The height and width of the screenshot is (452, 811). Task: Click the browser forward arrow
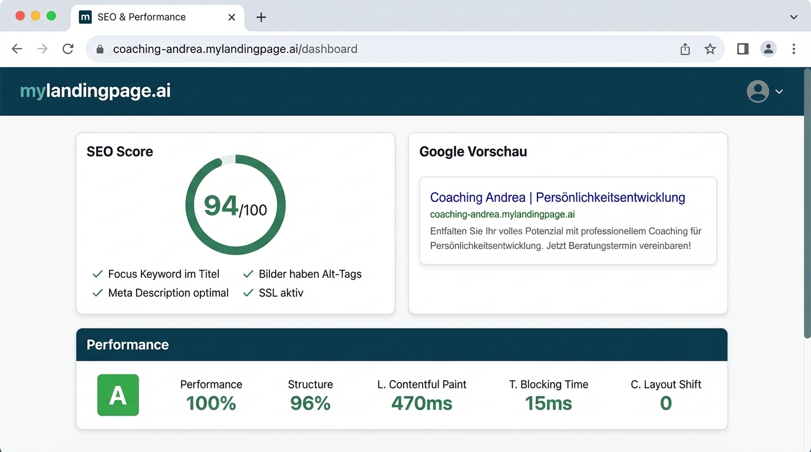42,49
